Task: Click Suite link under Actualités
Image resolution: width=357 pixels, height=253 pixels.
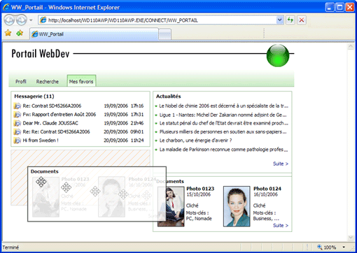Action: [x=281, y=164]
